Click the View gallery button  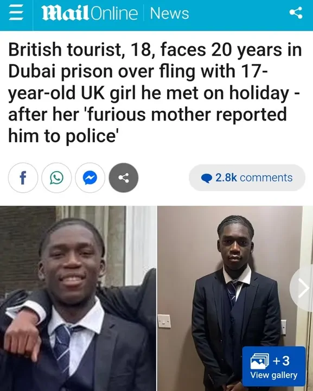(273, 366)
